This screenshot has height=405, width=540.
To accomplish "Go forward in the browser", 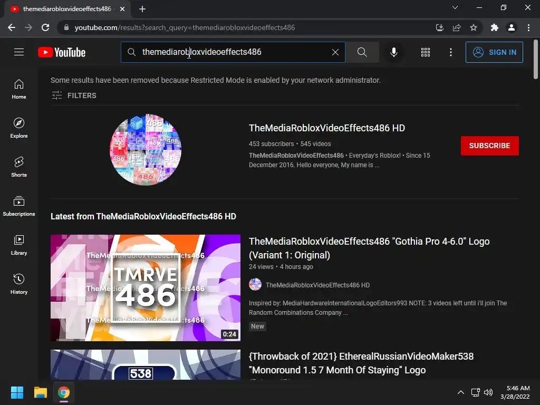I will 28,27.
